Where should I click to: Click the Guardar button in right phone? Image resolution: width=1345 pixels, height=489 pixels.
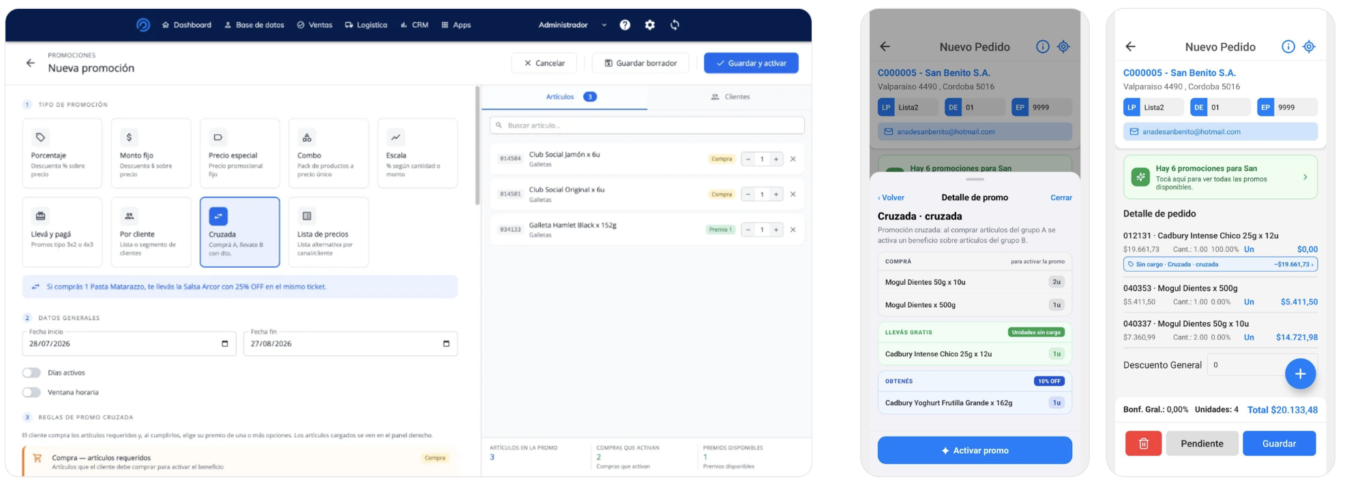tap(1279, 443)
